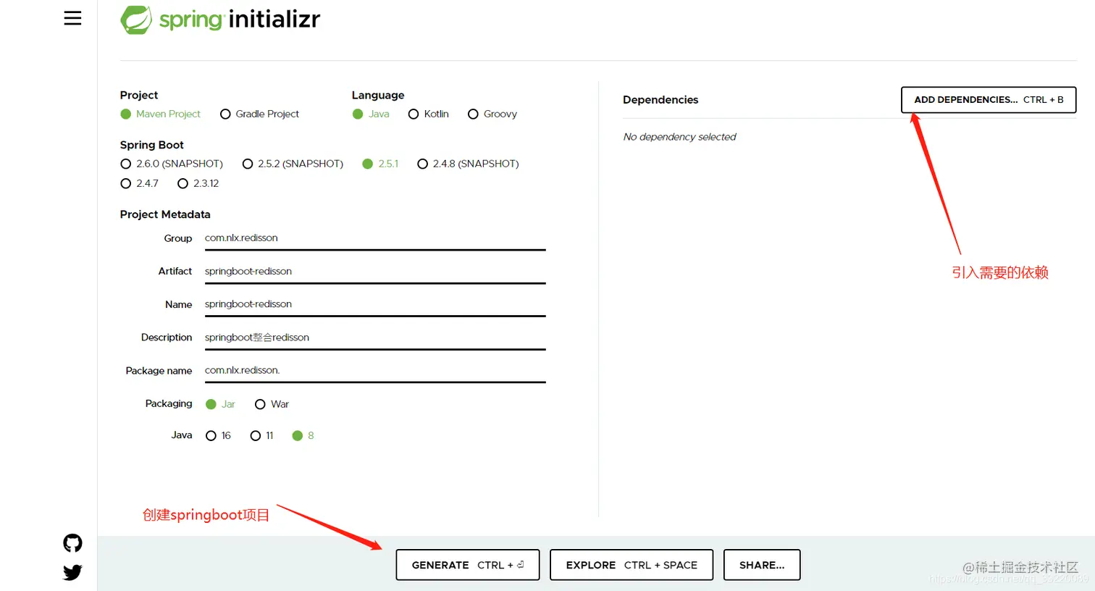Select Spring Boot 2.3.12 version
The height and width of the screenshot is (591, 1095).
pyautogui.click(x=198, y=183)
